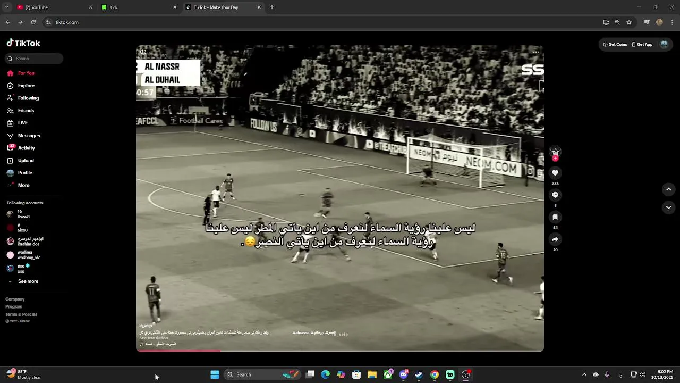680x383 pixels.
Task: Reload the TikTok page
Action: click(33, 22)
